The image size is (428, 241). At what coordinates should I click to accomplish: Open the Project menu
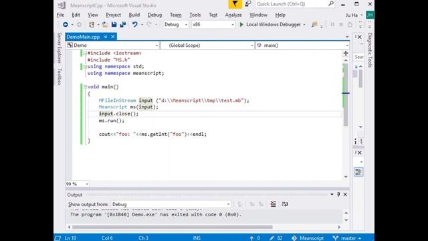(x=113, y=15)
